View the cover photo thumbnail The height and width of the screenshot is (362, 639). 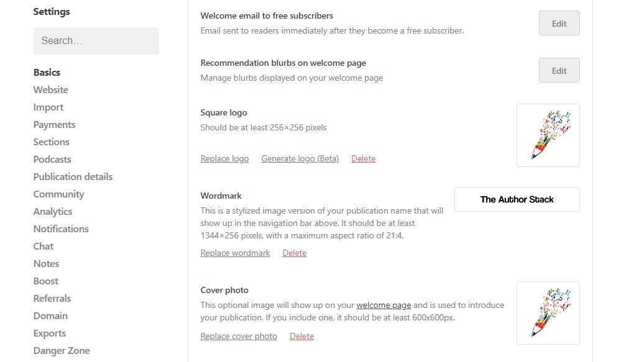(548, 312)
